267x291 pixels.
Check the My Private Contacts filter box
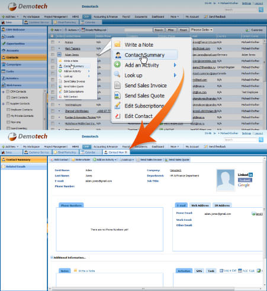tap(8, 116)
